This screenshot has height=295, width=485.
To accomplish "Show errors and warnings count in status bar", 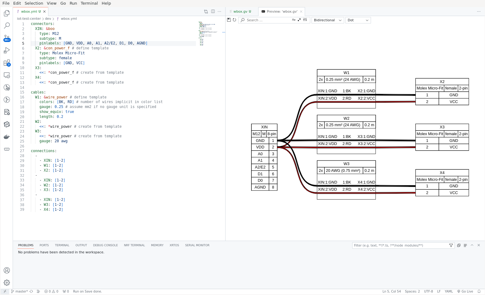I will [51, 291].
